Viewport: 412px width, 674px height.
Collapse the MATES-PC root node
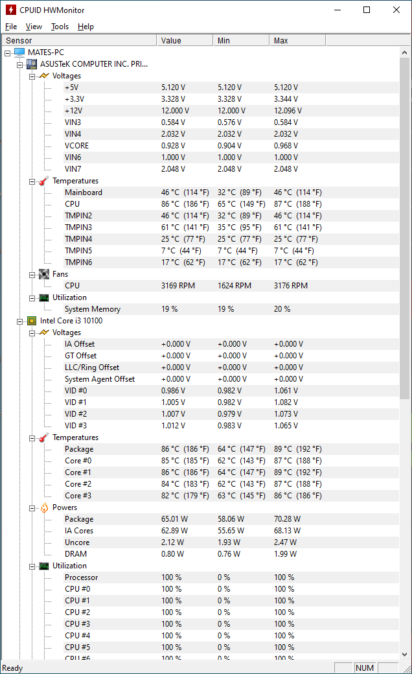(8, 52)
